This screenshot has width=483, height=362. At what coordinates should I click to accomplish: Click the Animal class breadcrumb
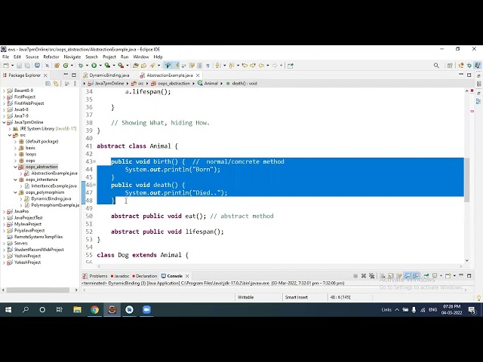[208, 84]
